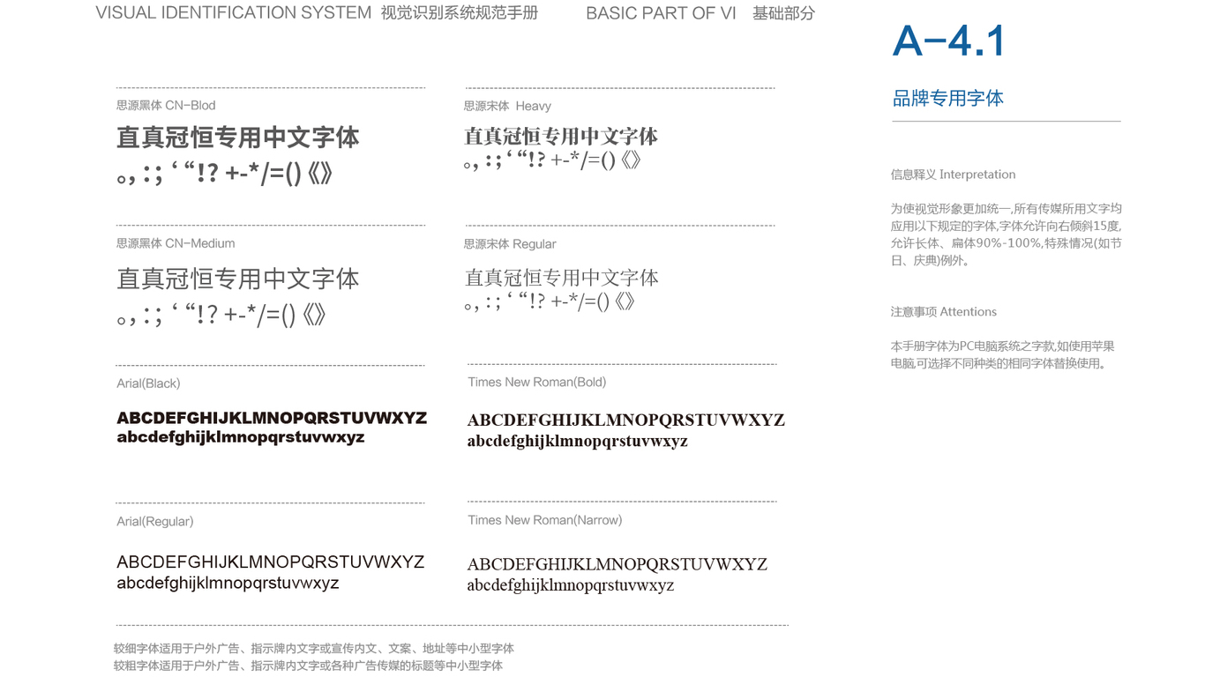Click the 'Times New Roman(Narrow)' label
The width and height of the screenshot is (1205, 677).
click(x=545, y=520)
